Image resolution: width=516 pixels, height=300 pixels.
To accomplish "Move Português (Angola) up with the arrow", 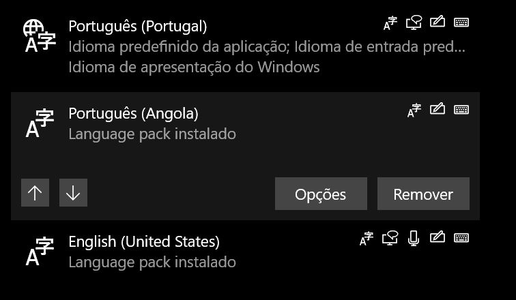I will click(x=35, y=194).
